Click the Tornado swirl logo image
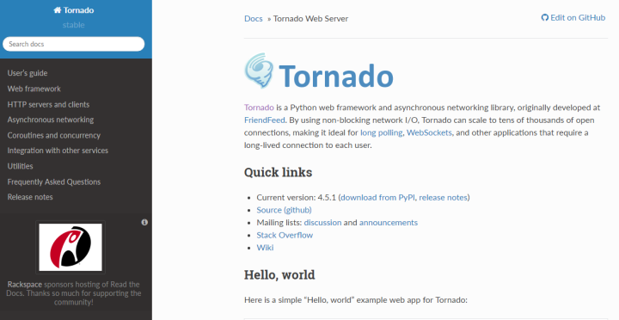Screen dimensions: 619x320 (259, 71)
